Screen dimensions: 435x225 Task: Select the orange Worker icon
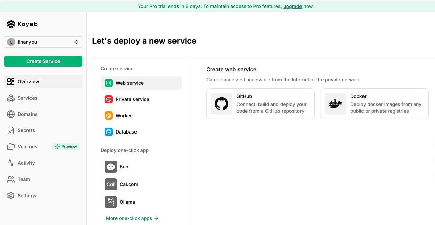point(109,116)
